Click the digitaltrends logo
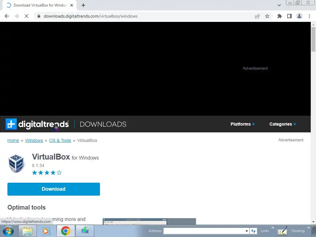Image resolution: width=316 pixels, height=237 pixels. pos(37,124)
